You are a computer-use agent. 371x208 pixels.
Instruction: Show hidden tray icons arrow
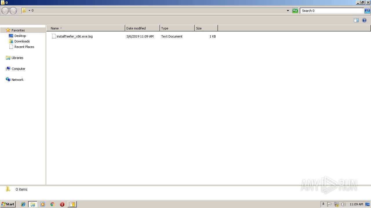pos(323,204)
